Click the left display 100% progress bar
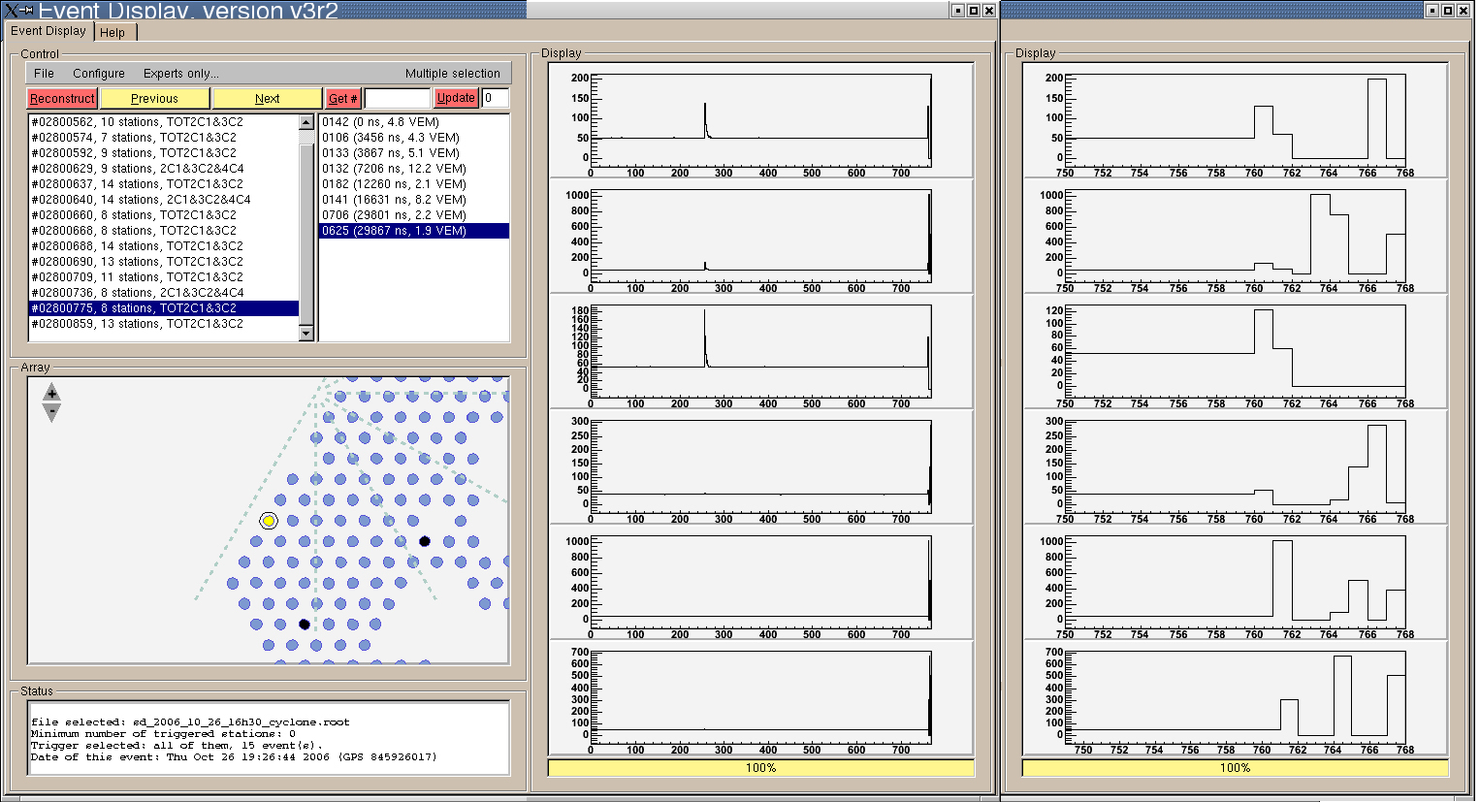 761,768
